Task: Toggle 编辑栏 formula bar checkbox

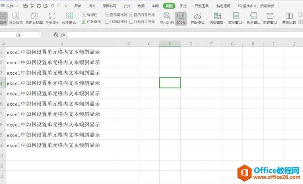Action: (84, 14)
